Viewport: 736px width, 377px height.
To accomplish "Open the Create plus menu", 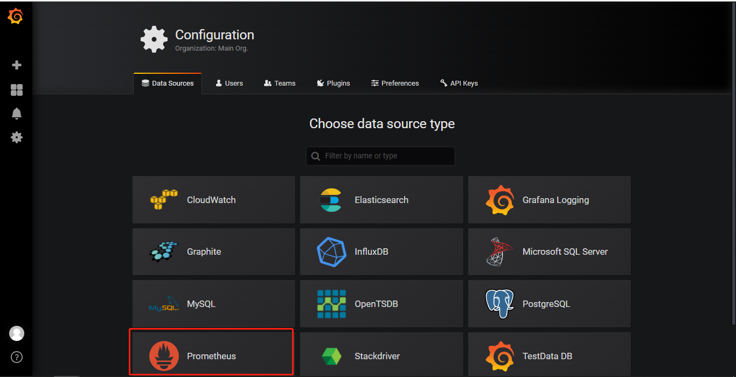I will tap(17, 65).
